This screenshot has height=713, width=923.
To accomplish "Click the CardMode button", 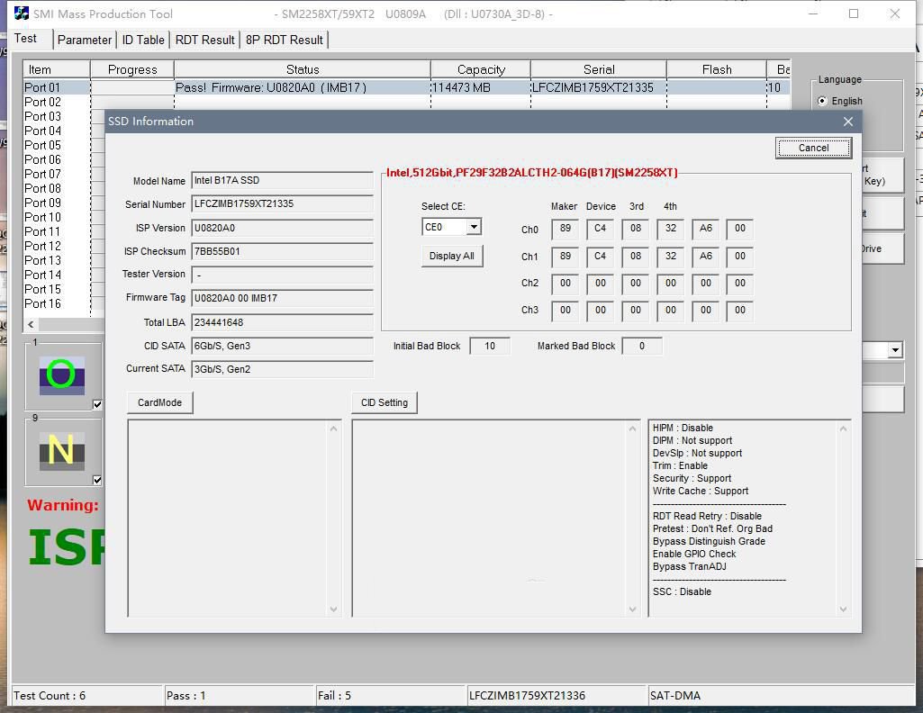I will 159,403.
